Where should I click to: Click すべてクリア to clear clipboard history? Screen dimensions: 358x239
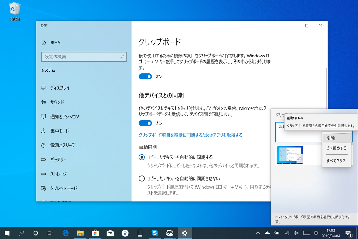(337, 161)
